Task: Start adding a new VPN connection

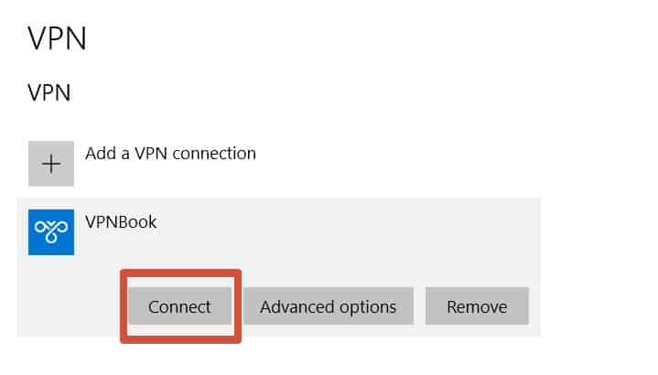Action: 142,164
